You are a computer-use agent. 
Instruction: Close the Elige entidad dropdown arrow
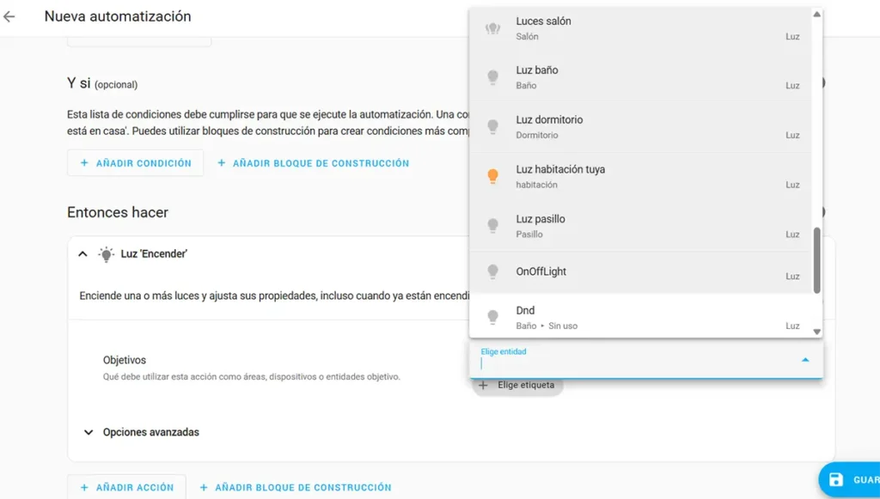point(804,360)
